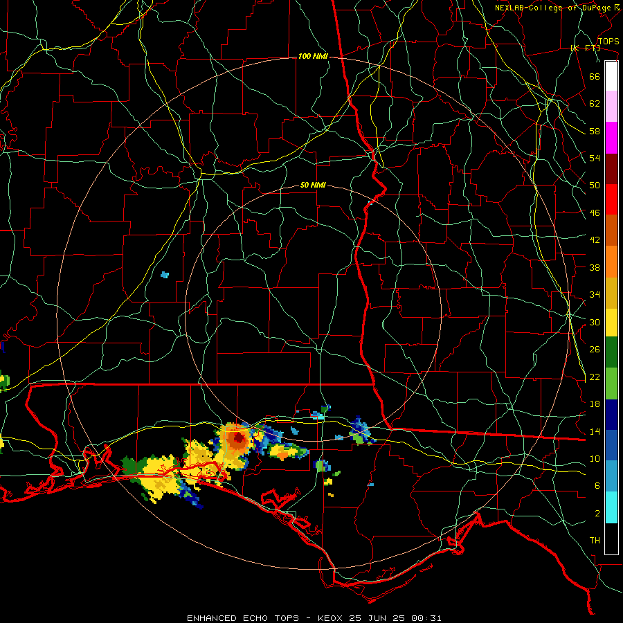Select the light blue legend swatch beside 6
The image size is (623, 623).
pyautogui.click(x=611, y=476)
